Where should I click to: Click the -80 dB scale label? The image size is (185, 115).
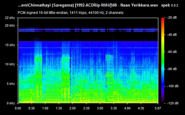click(172, 69)
